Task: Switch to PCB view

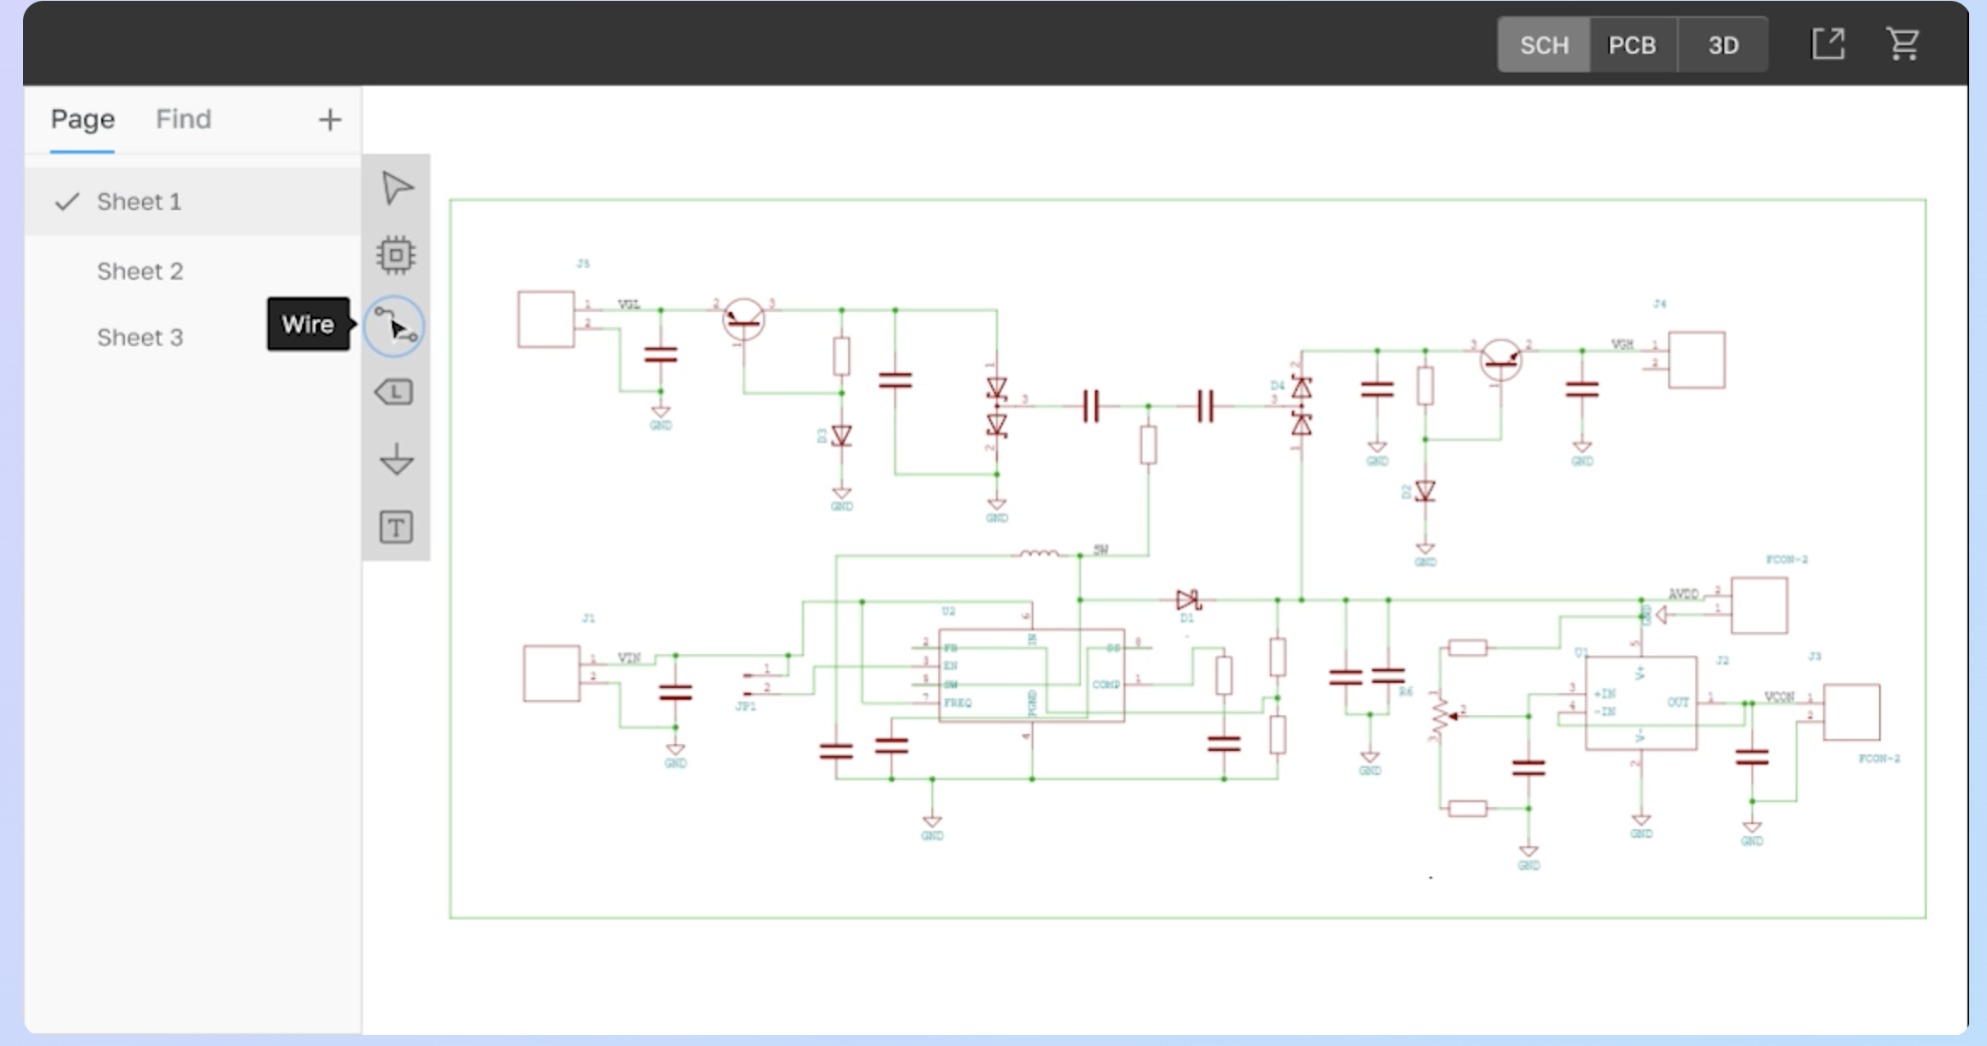Action: click(x=1632, y=44)
